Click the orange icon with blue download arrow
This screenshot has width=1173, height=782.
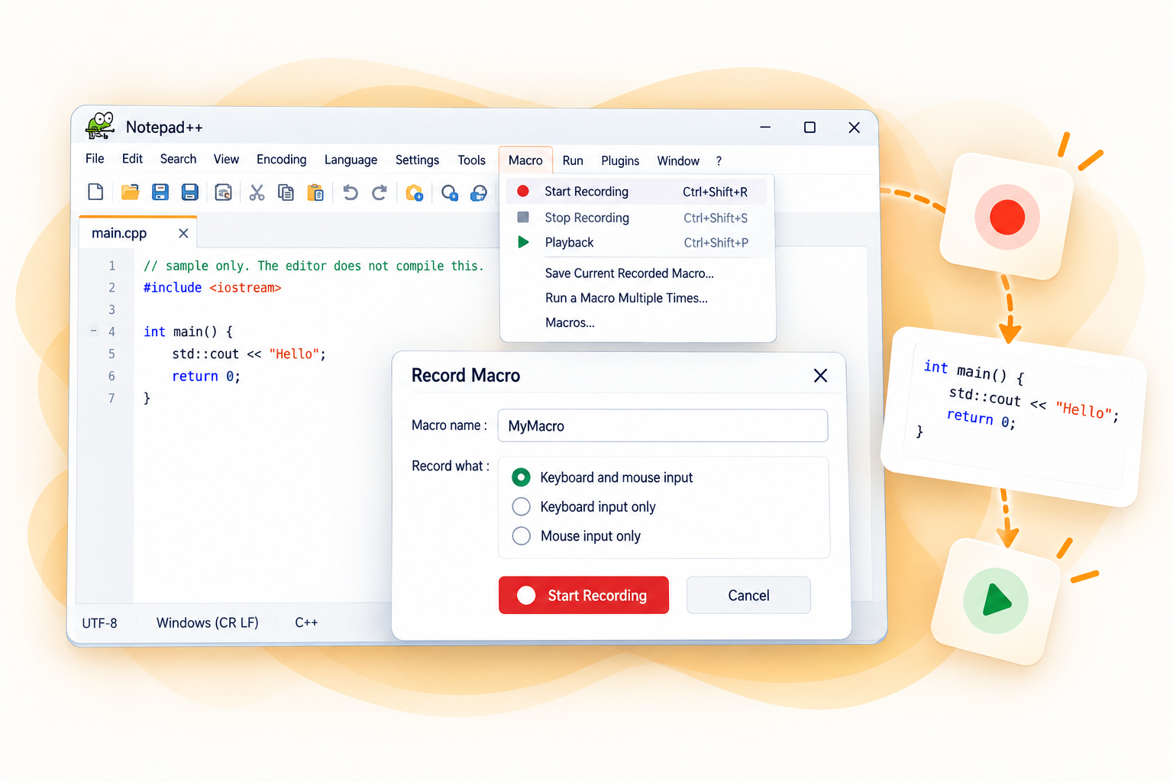pyautogui.click(x=414, y=192)
